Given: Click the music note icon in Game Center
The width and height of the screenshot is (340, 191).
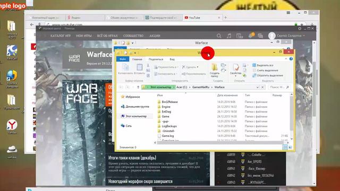Looking at the screenshot, I should (229, 36).
